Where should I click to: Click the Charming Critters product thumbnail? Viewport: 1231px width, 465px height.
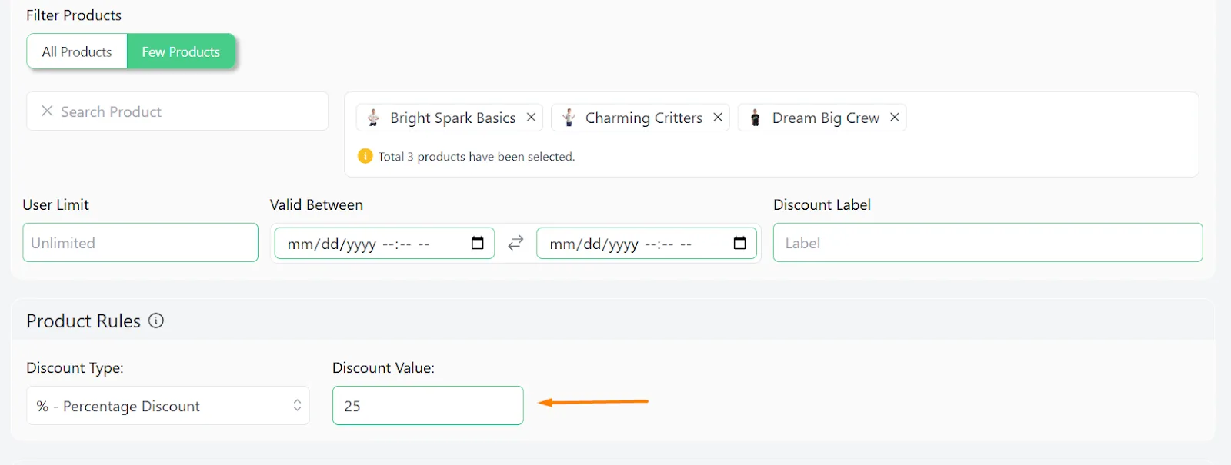[x=569, y=118]
